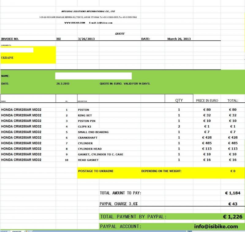Click the RING SET description cell

pos(85,115)
